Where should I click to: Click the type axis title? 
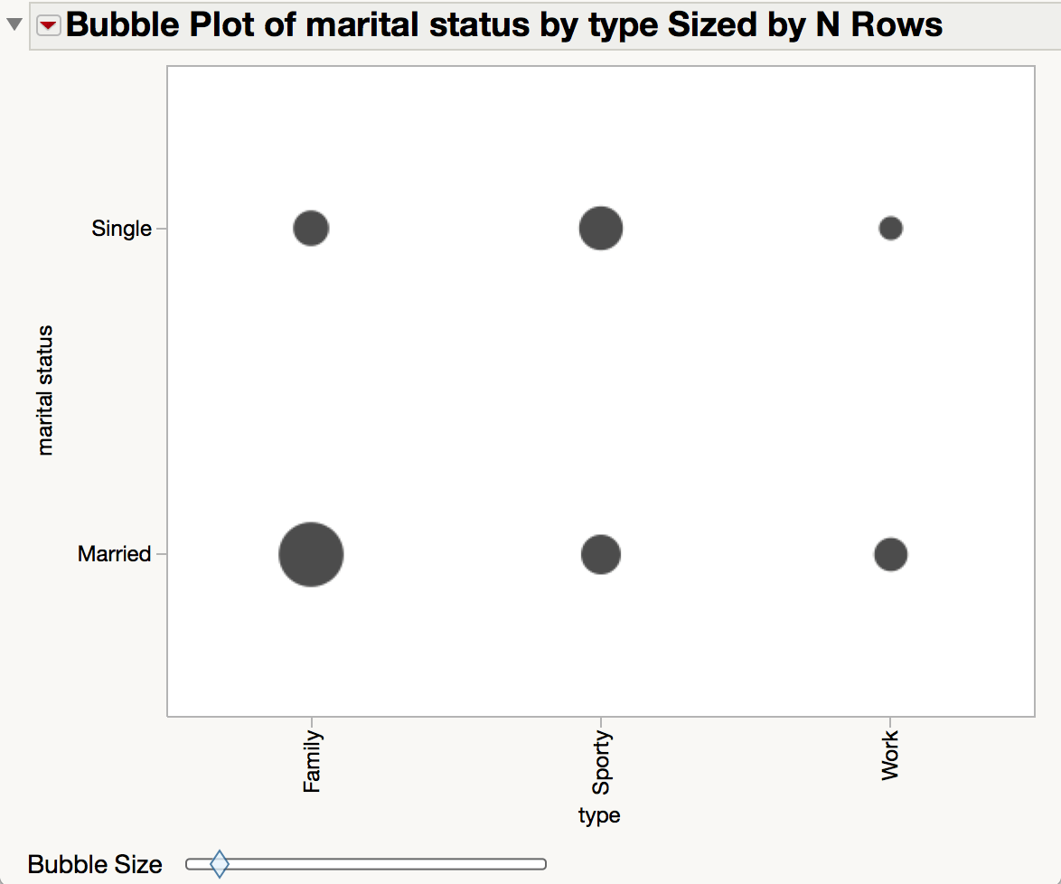click(599, 814)
